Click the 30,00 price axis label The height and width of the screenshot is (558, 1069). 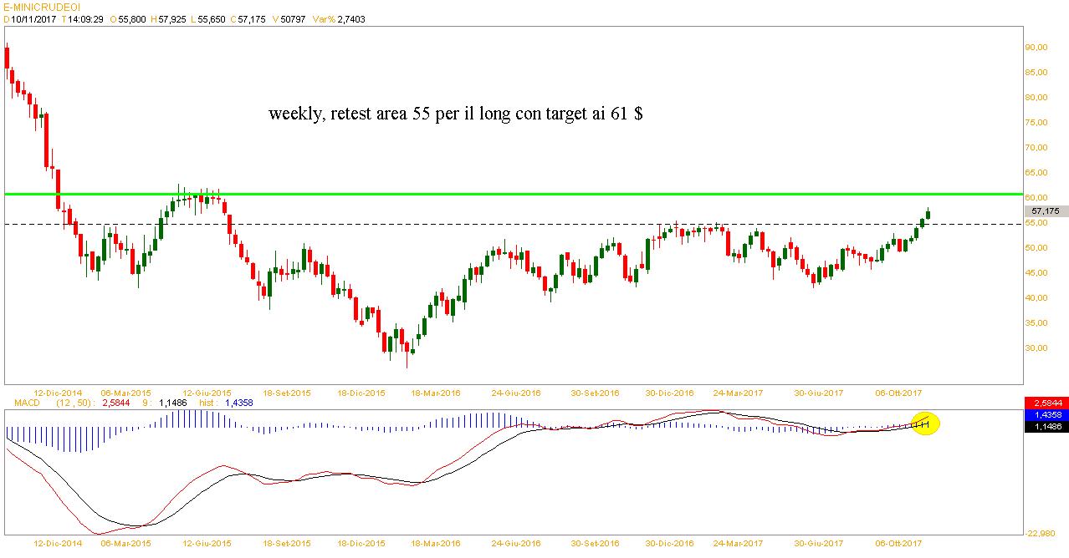tap(1036, 348)
